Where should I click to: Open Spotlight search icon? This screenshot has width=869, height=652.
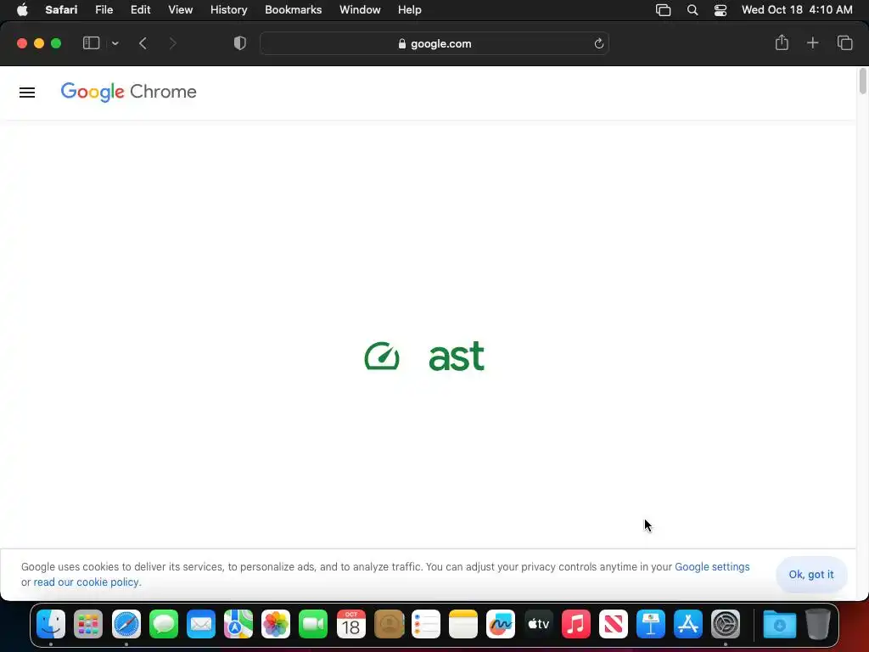692,10
